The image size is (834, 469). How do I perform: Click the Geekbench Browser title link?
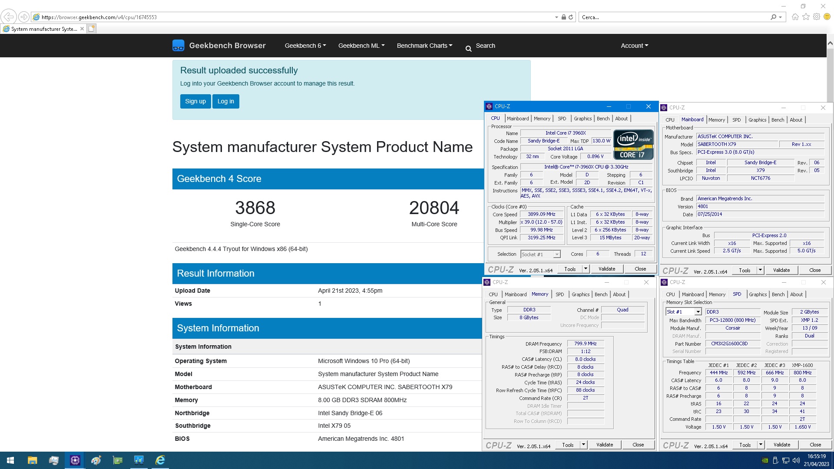227,46
